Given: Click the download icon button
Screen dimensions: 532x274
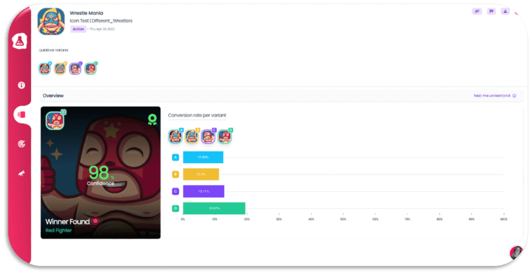Looking at the screenshot, I should (x=505, y=11).
